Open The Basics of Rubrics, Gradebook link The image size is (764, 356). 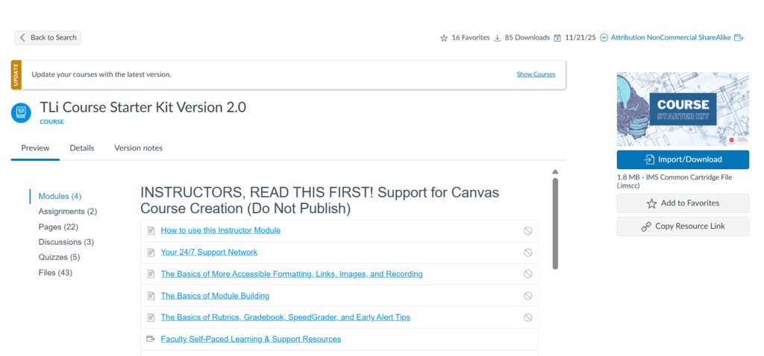point(286,317)
